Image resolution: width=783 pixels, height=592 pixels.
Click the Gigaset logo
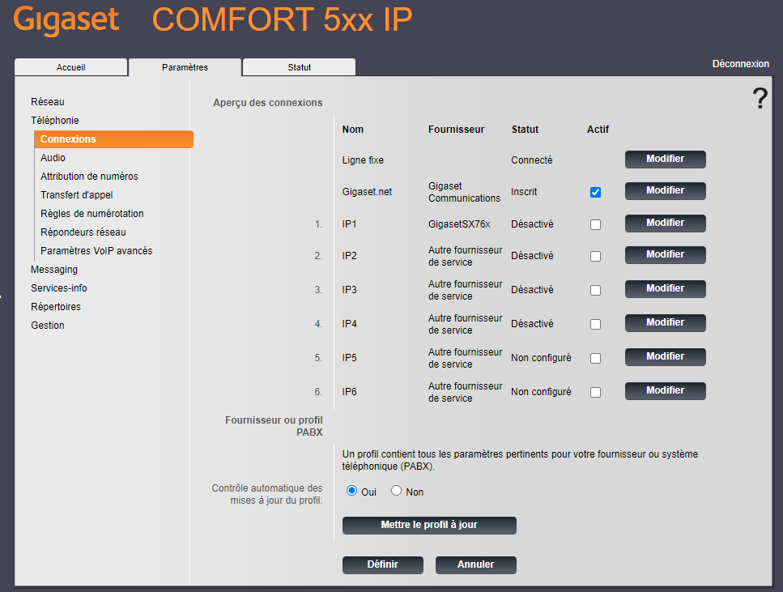(66, 20)
